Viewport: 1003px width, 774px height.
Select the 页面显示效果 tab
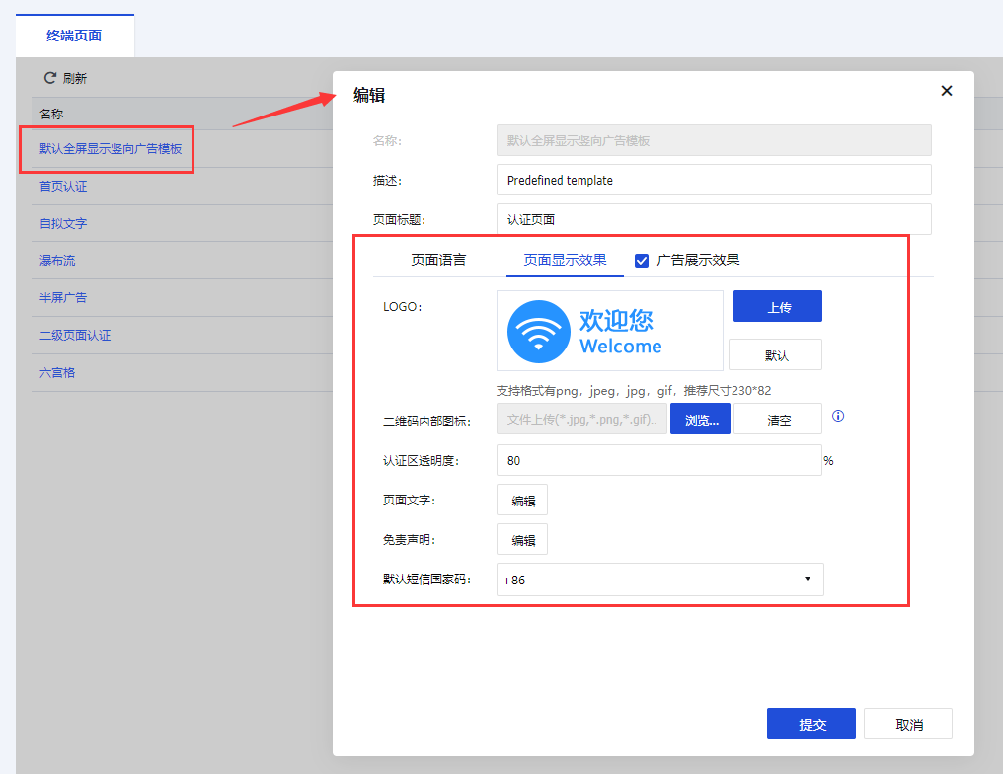click(x=565, y=261)
